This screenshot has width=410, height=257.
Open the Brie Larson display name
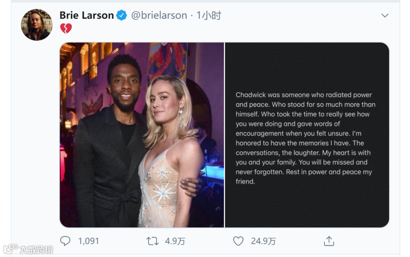(x=87, y=16)
